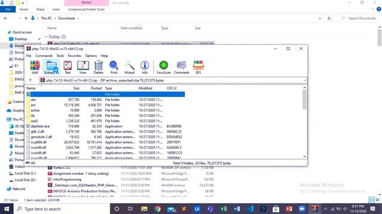Expand Explorer address bar history dropdown
Screen dimensions: 382x214
tap(320, 18)
